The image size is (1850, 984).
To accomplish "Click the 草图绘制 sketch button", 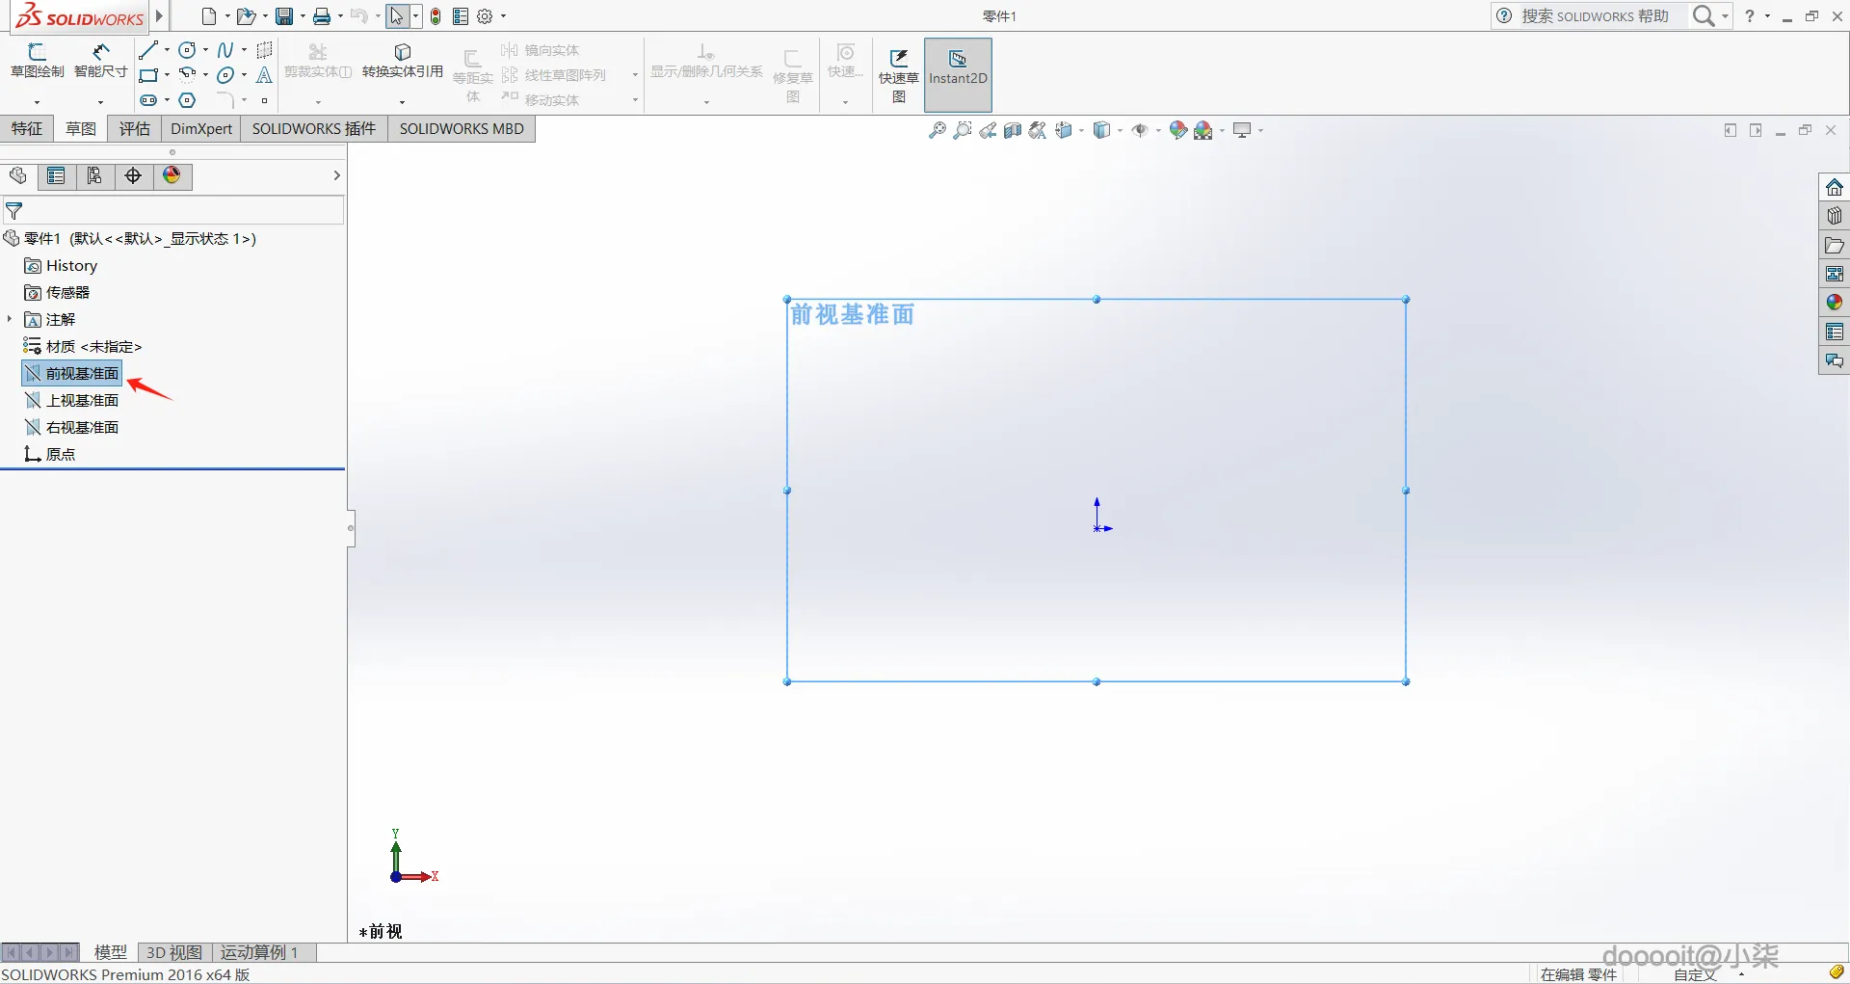I will coord(37,61).
